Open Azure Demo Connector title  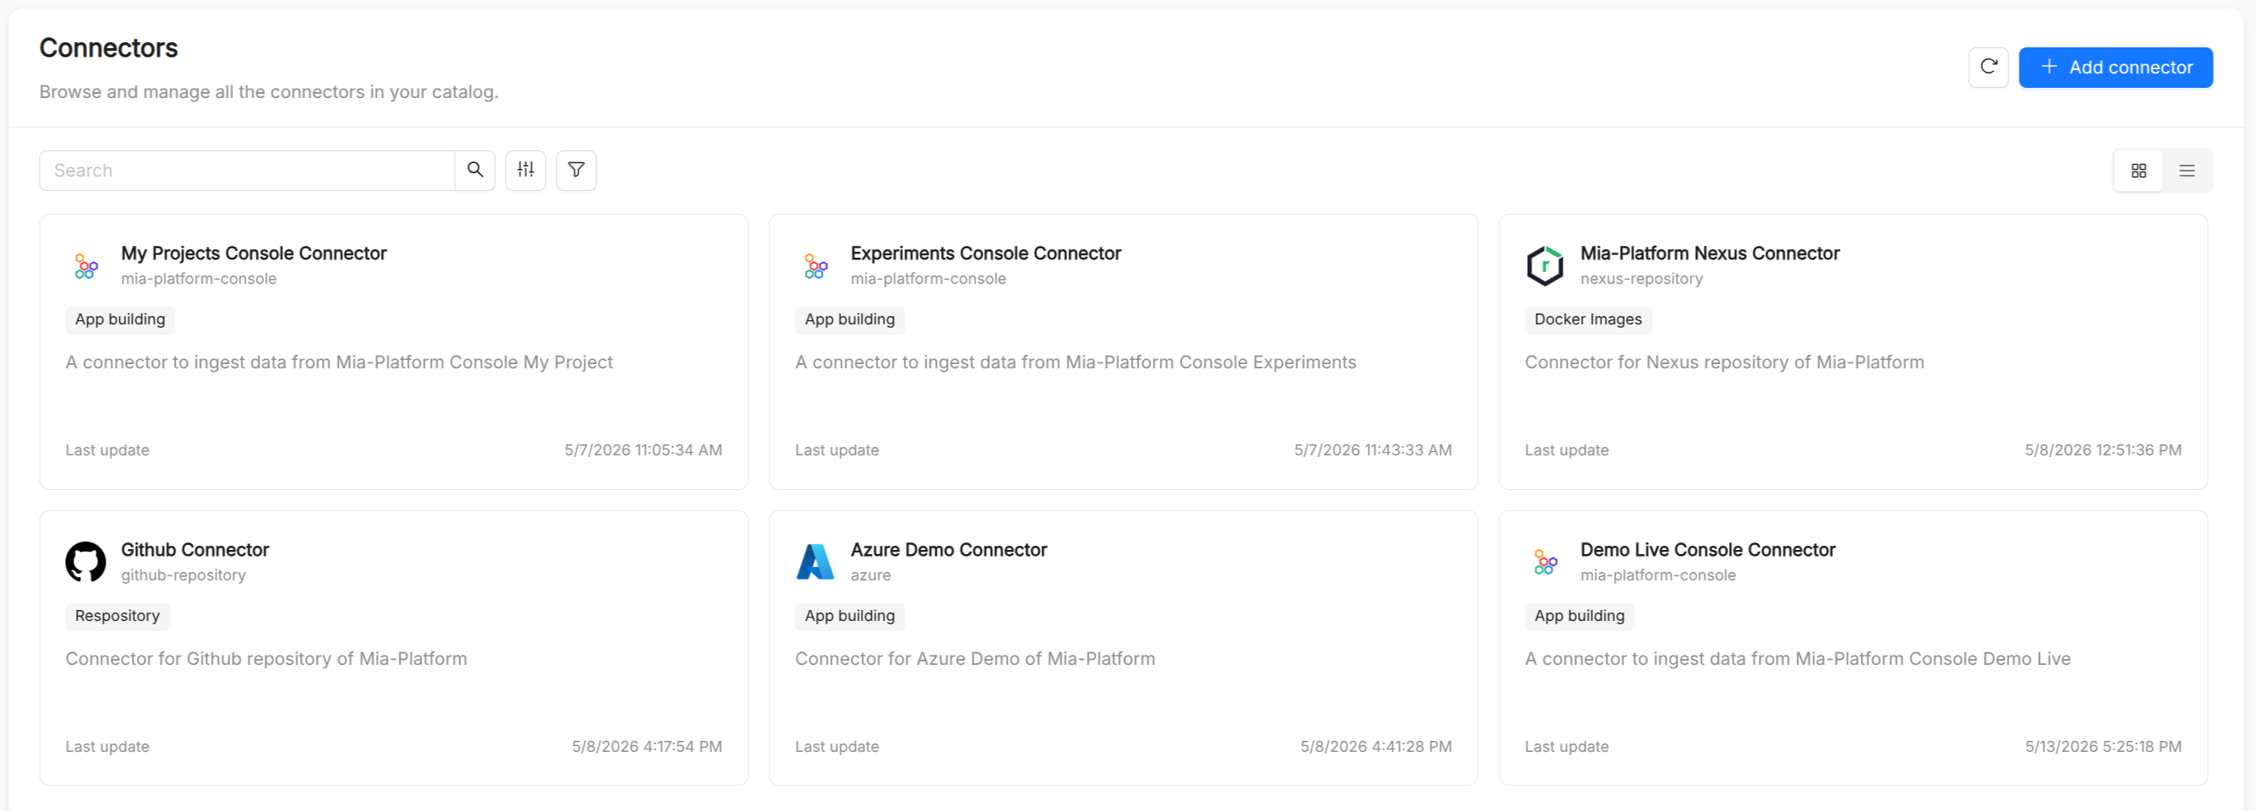949,550
